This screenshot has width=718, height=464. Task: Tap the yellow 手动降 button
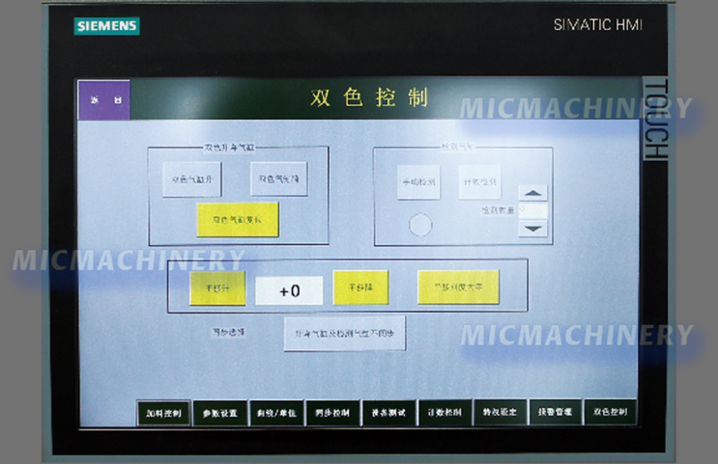(x=360, y=287)
